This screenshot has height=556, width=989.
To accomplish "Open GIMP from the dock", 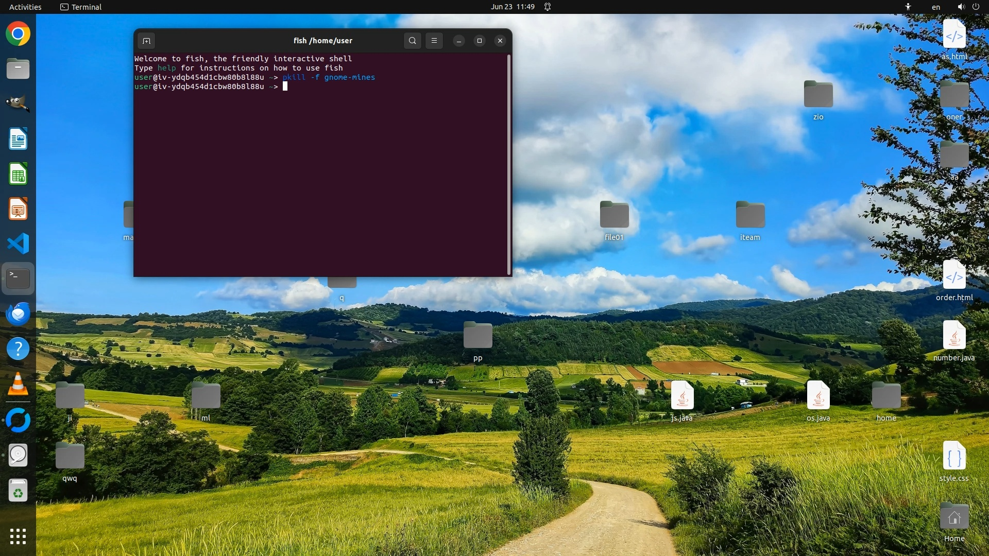I will click(x=18, y=103).
